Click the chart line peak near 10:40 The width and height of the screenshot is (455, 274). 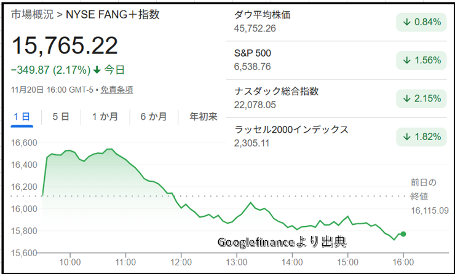(x=109, y=149)
